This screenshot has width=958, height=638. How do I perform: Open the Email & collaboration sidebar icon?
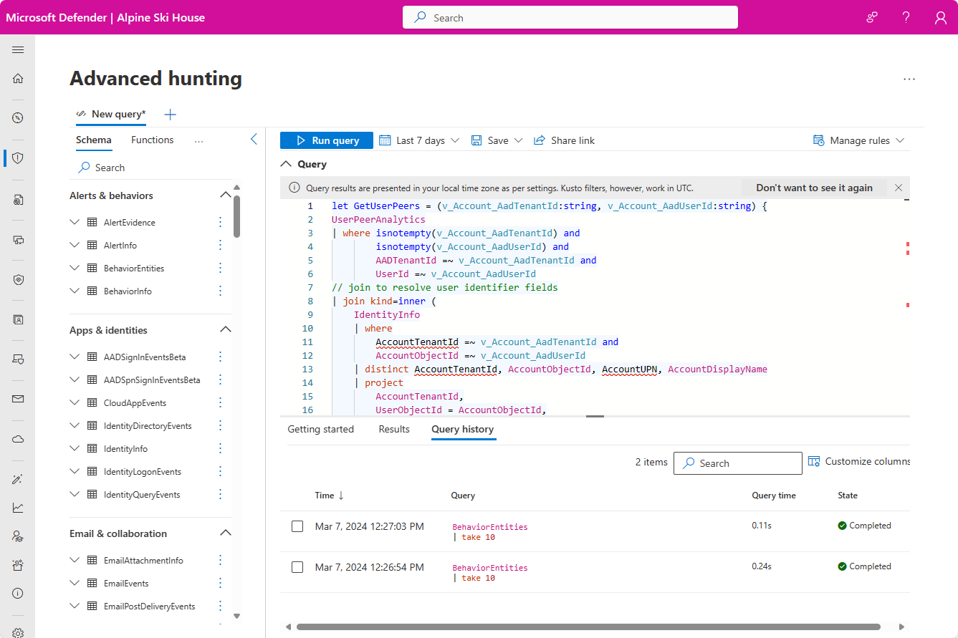(17, 399)
